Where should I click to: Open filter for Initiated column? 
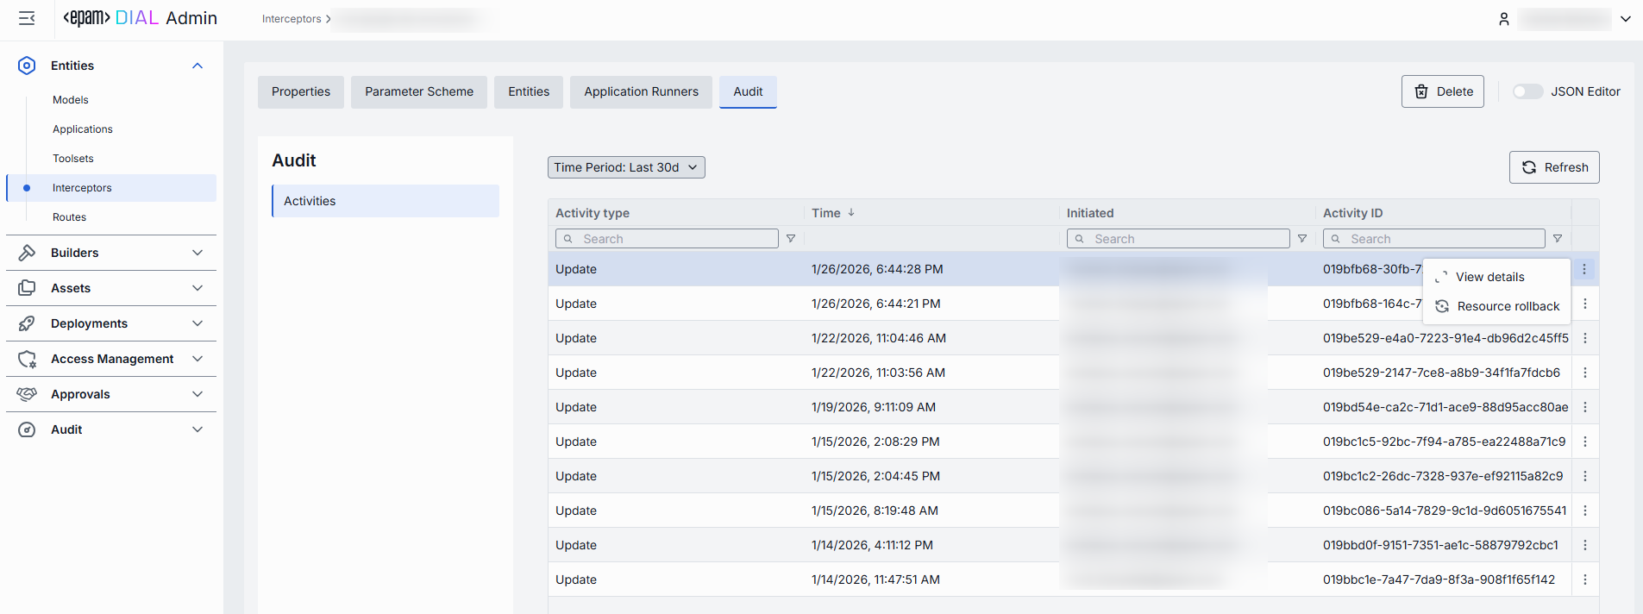click(x=1302, y=239)
